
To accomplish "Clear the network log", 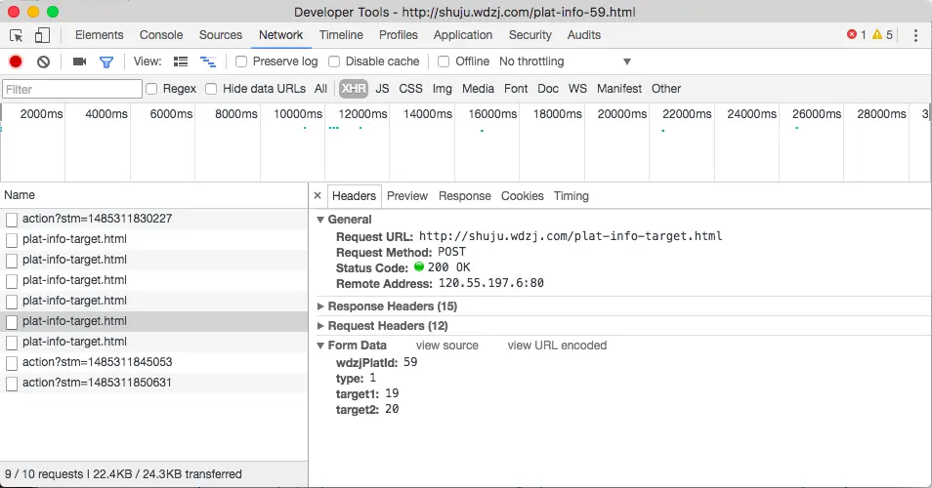I will point(43,61).
